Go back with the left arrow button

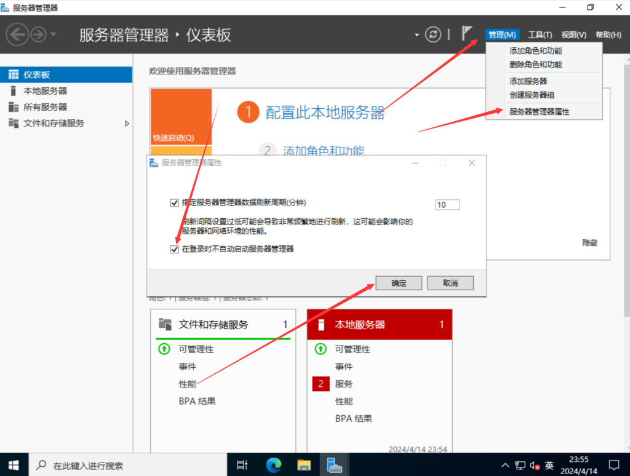17,34
